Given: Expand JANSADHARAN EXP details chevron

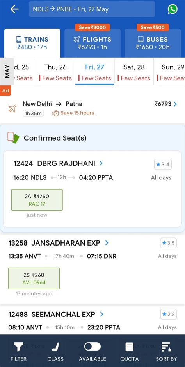Looking at the screenshot, I should [107, 243].
